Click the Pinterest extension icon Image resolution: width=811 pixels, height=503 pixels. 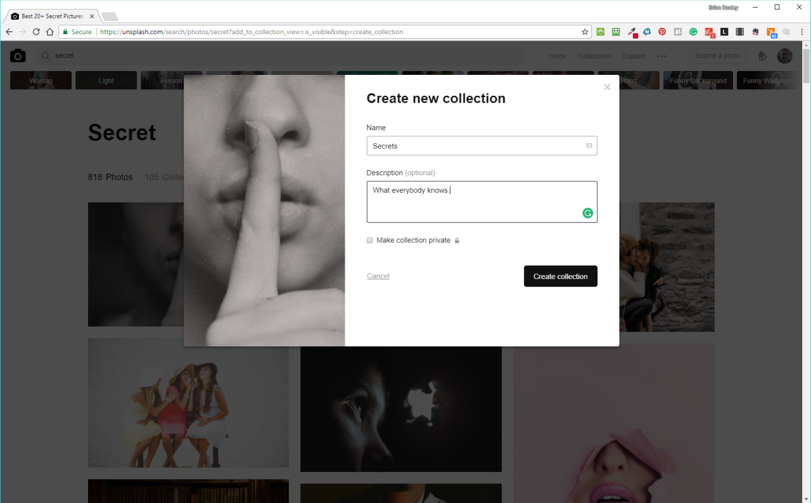coord(662,32)
